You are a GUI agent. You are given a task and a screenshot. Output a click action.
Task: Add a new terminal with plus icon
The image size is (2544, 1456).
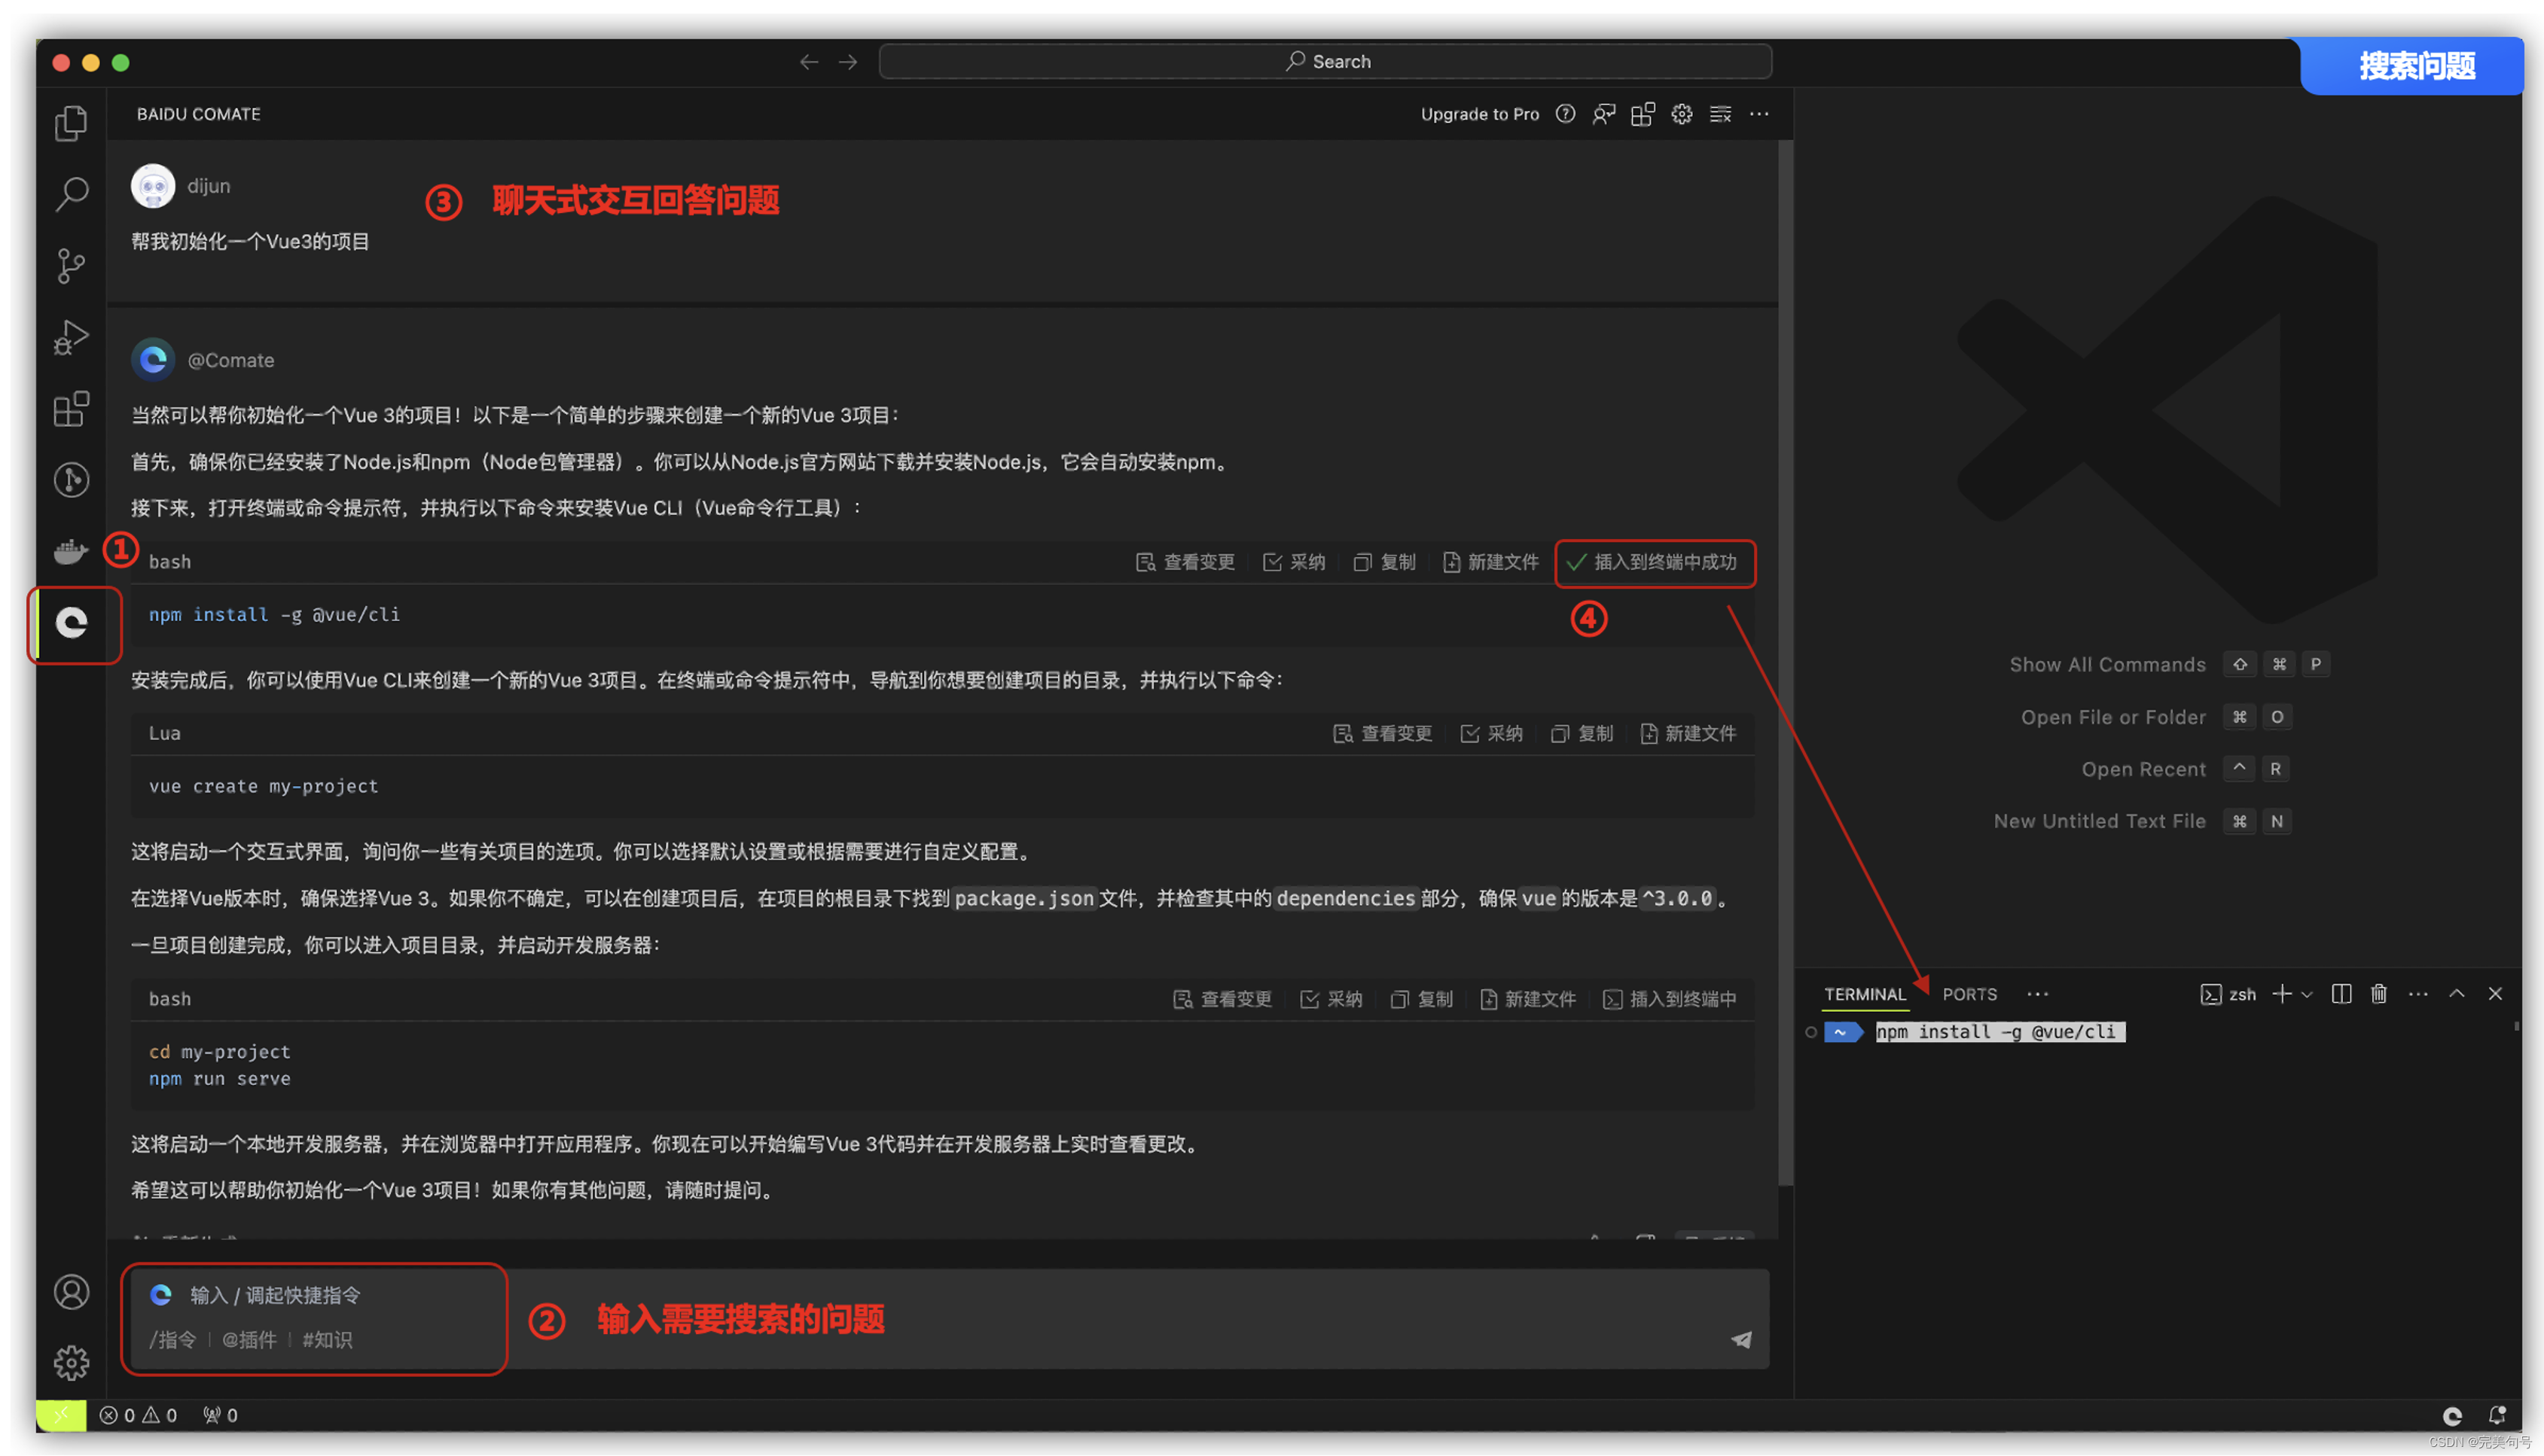pyautogui.click(x=2282, y=993)
